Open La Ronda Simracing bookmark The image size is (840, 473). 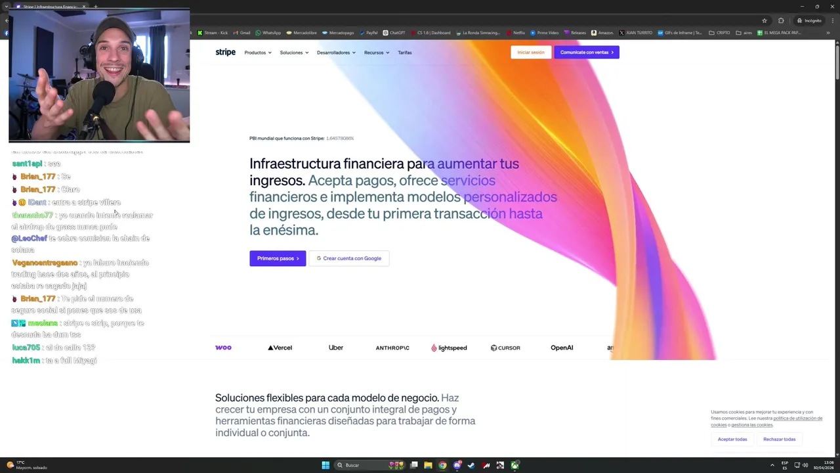point(478,32)
